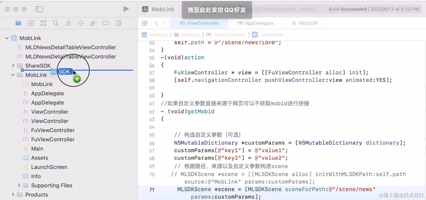Run the project with play button
This screenshot has height=200, width=426.
coord(126,9)
